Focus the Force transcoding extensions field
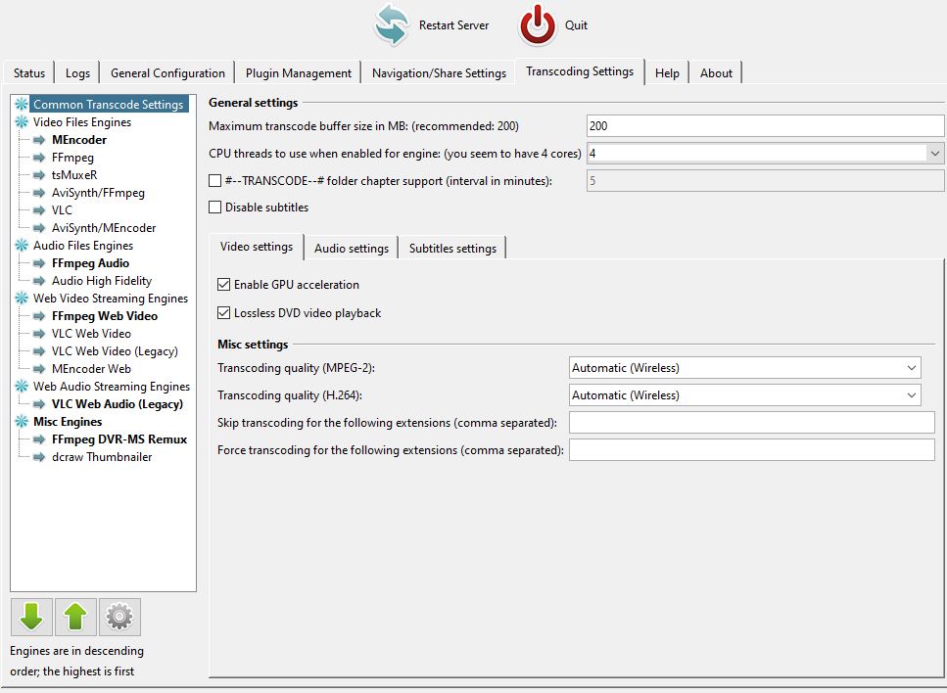Viewport: 947px width, 693px height. click(752, 449)
